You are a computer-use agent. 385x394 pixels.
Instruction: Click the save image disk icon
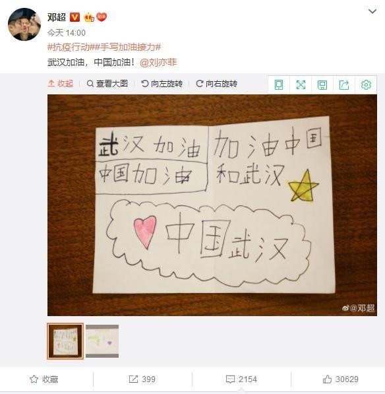tap(322, 85)
